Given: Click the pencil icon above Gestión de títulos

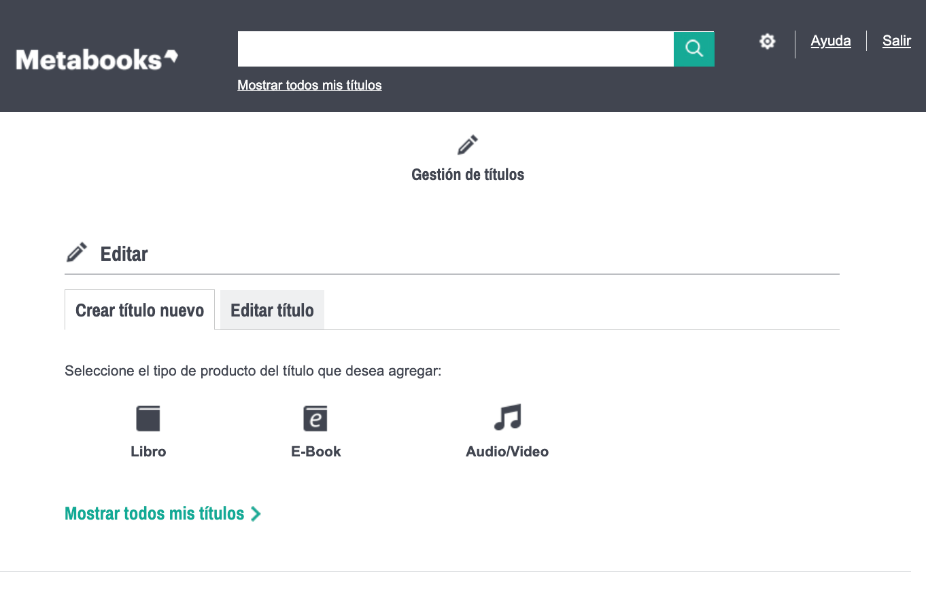Looking at the screenshot, I should click(x=467, y=145).
